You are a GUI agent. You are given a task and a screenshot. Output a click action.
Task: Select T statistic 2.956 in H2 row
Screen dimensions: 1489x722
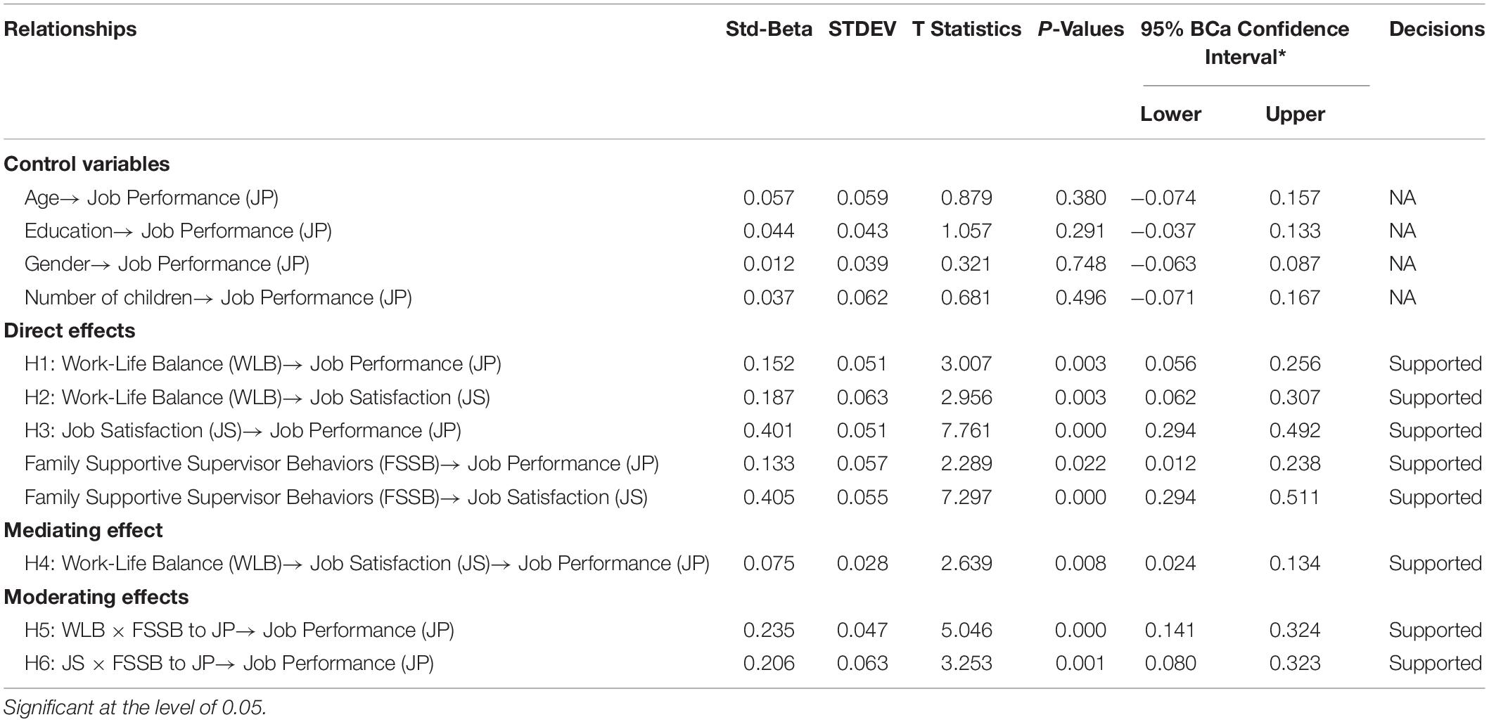[966, 398]
